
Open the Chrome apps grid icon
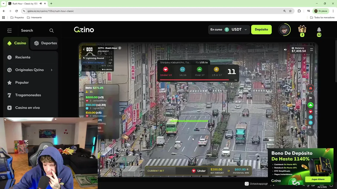(x=3, y=18)
